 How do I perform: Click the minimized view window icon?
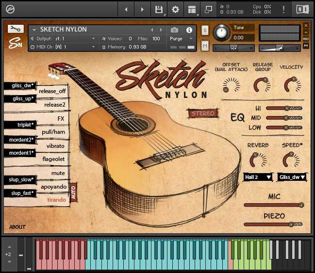coord(208,9)
